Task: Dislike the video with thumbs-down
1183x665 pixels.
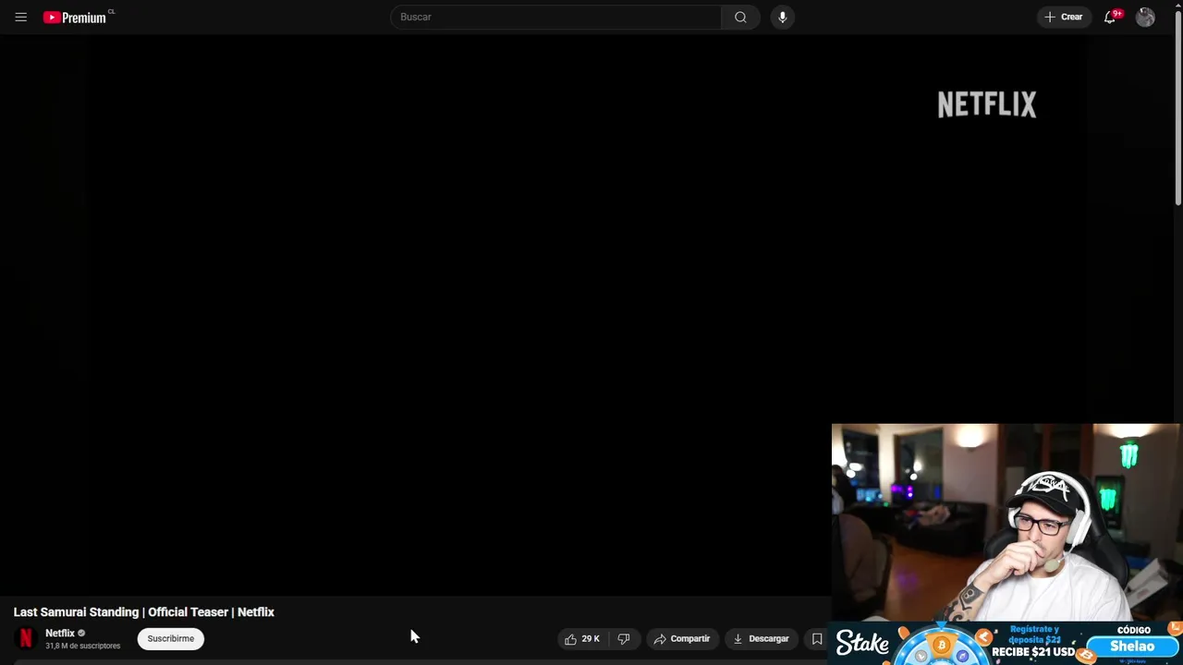Action: (624, 638)
